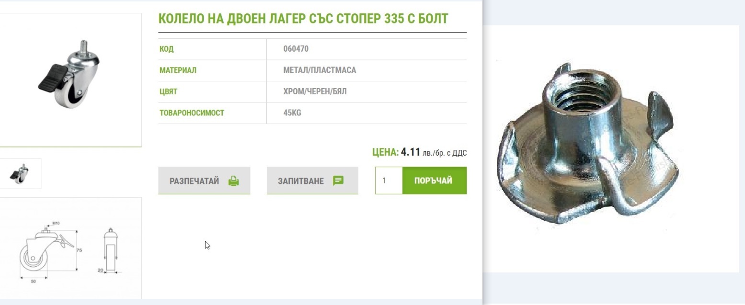Click the message icon on Запитване
This screenshot has height=305, width=745.
pyautogui.click(x=338, y=181)
